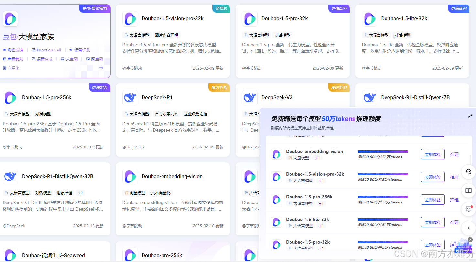Click the whale logo of DeepSeek-R1-Distill-Qwen-7B card

[369, 98]
